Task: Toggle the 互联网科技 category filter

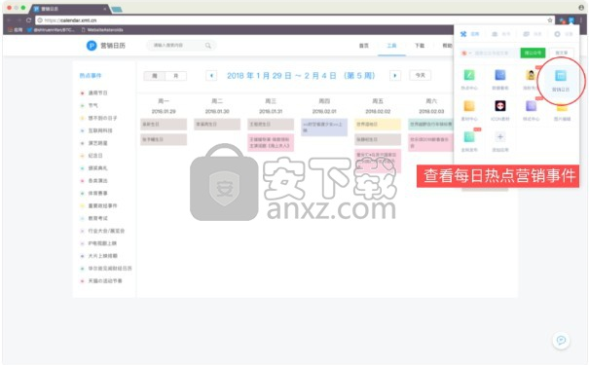Action: click(96, 130)
